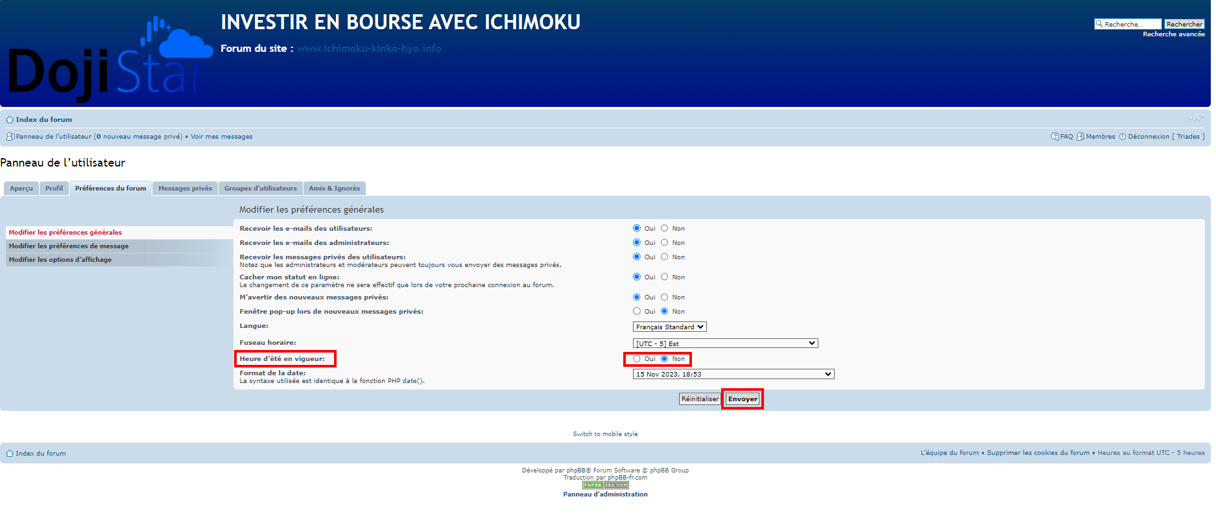Click the Déconnexion power icon
The width and height of the screenshot is (1216, 523).
[x=1123, y=137]
